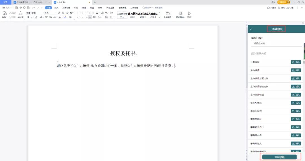Click the Undo arrow icon

coord(32,8)
